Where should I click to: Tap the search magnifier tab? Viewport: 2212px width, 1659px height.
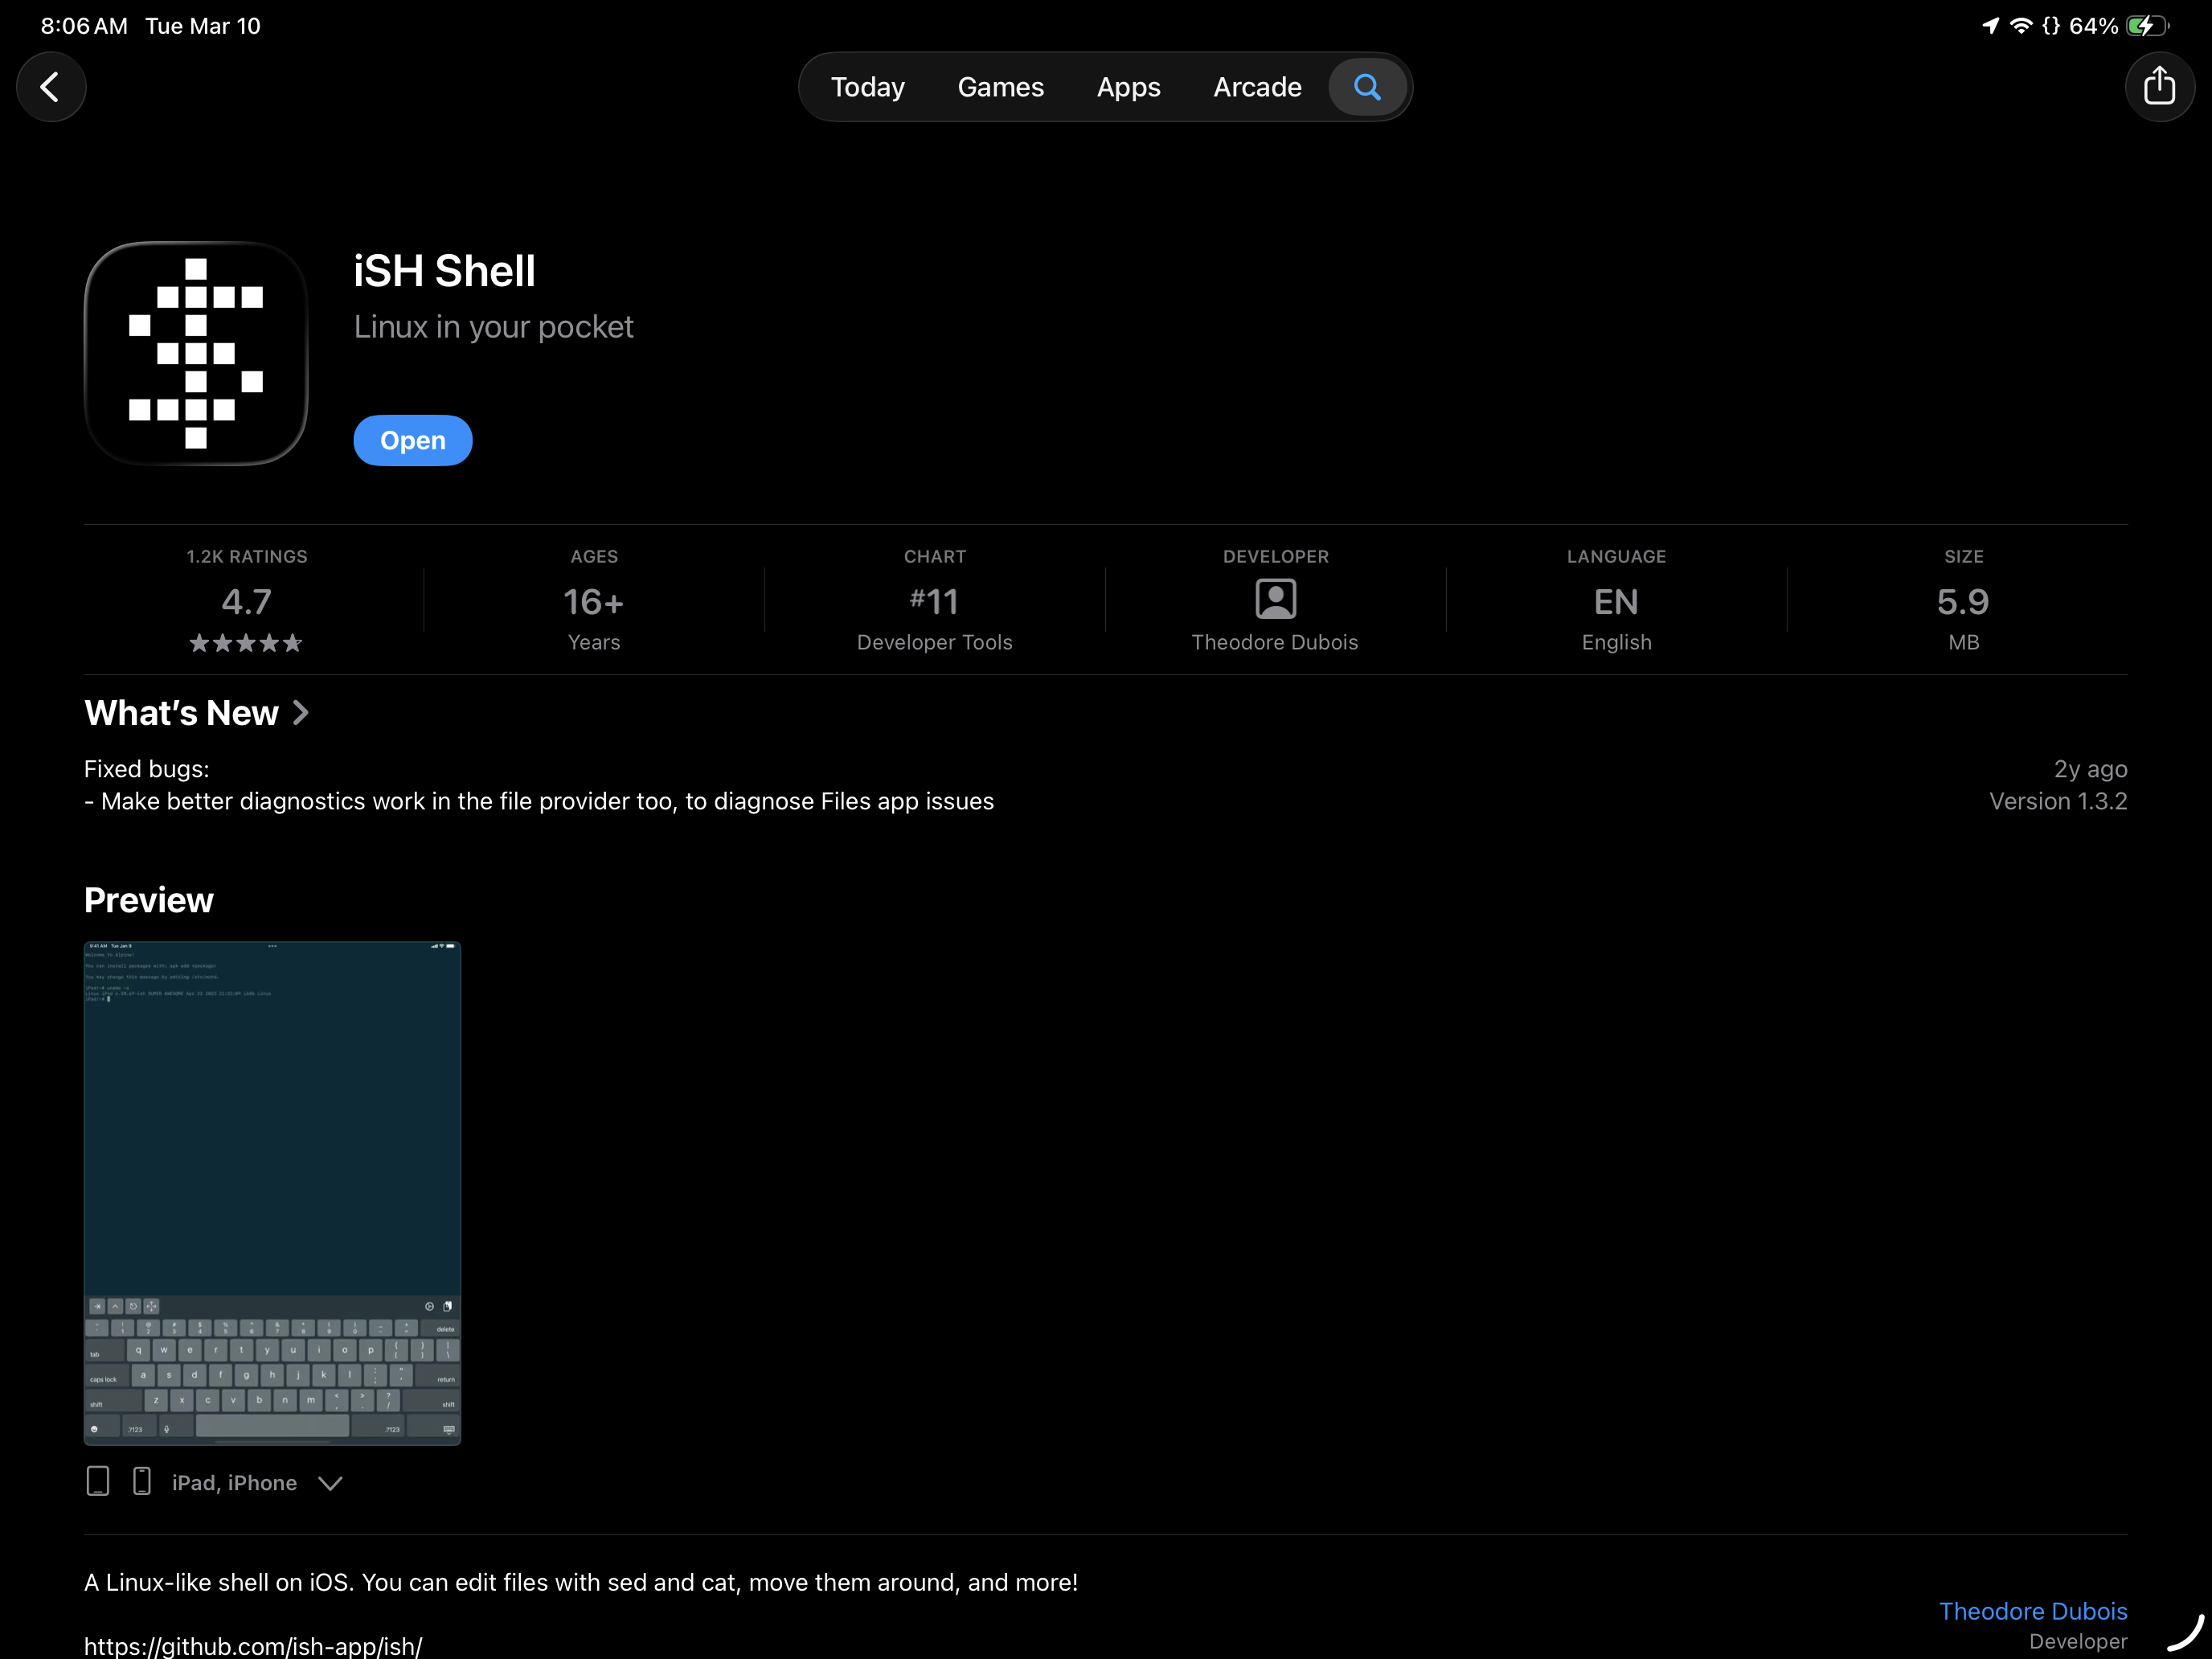1367,87
